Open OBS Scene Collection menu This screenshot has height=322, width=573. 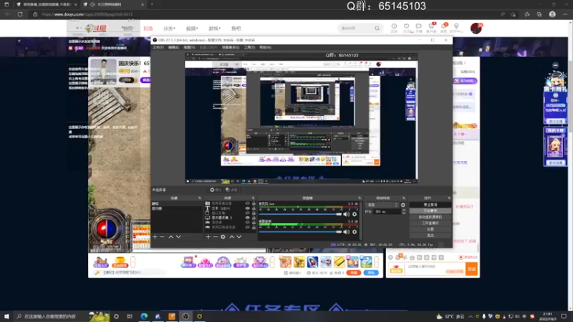point(230,47)
